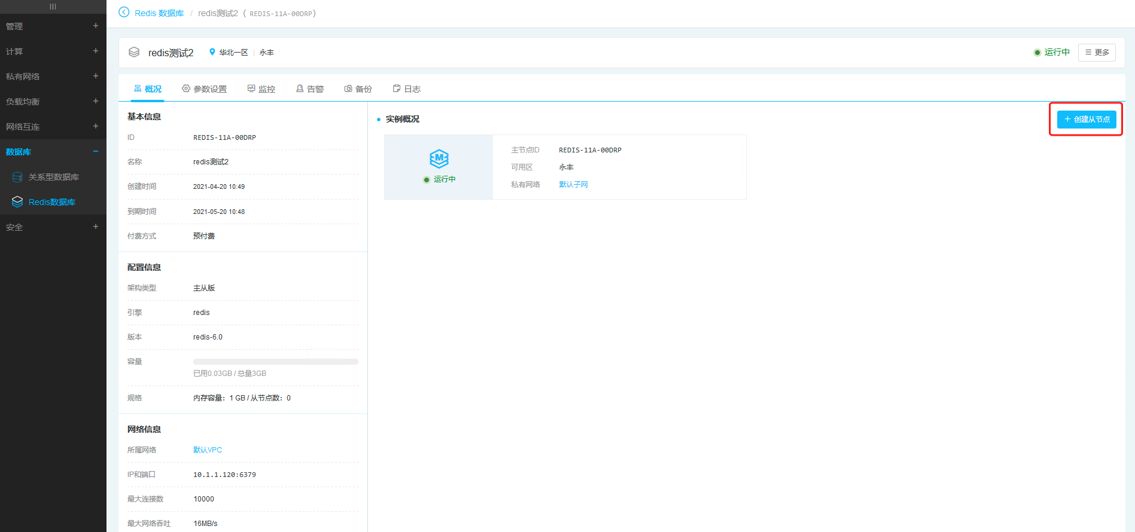Collapse the 数据库 sidebar section
The image size is (1135, 532).
96,151
